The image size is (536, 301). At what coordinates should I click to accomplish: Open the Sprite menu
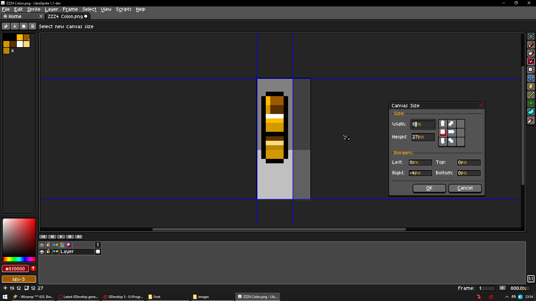click(x=33, y=9)
